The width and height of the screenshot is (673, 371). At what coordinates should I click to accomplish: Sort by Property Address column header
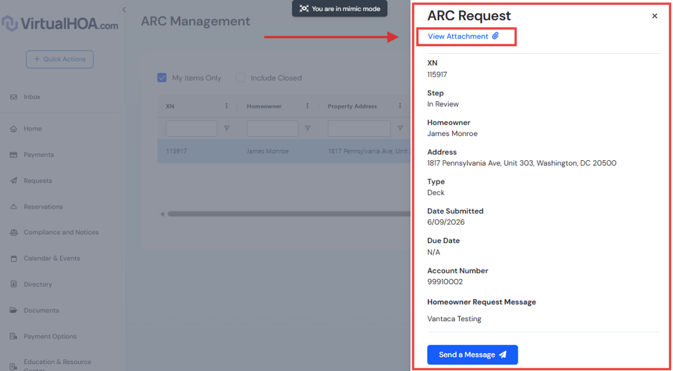point(353,106)
